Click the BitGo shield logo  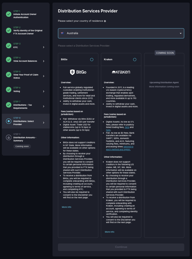pos(72,72)
